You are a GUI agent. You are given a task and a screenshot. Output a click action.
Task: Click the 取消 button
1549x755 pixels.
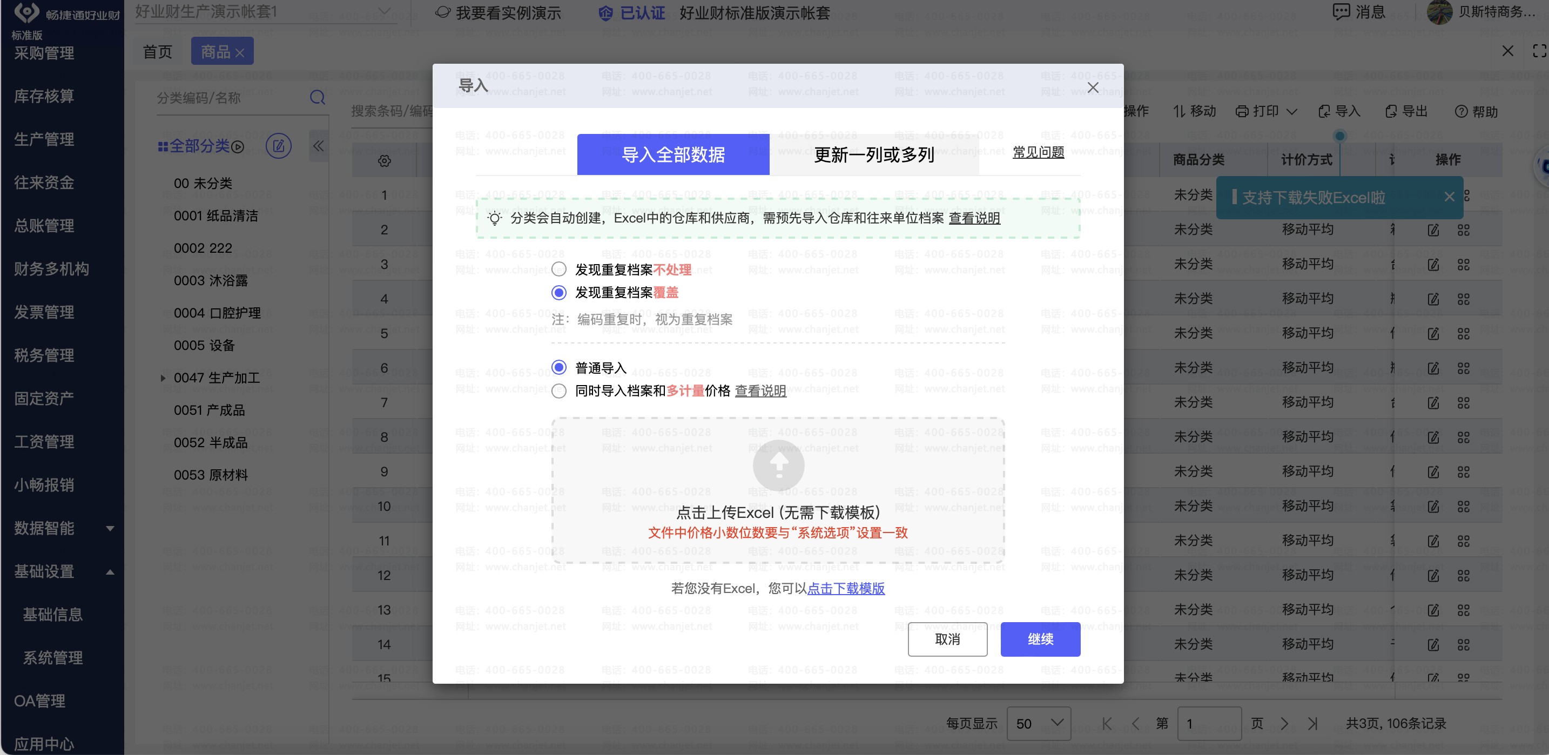point(948,639)
